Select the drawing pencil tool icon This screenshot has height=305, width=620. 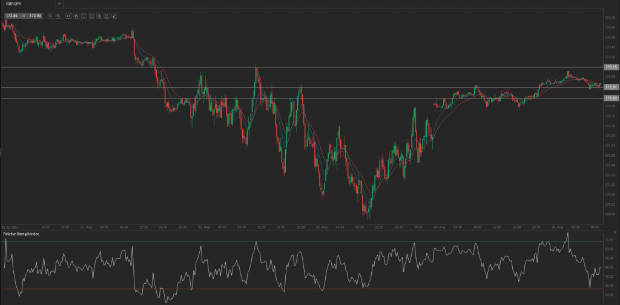114,16
